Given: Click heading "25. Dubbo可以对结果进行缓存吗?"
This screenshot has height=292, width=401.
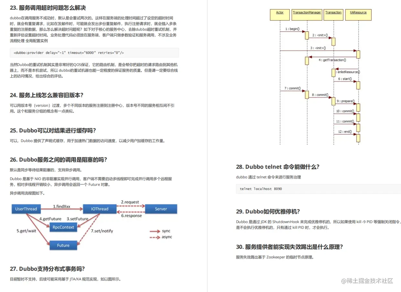Looking at the screenshot, I should point(53,130).
